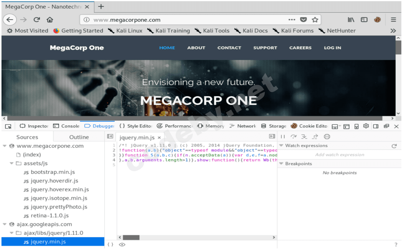The width and height of the screenshot is (403, 250).
Task: Collapse the www.megacorpone.com source tree
Action: (x=5, y=146)
